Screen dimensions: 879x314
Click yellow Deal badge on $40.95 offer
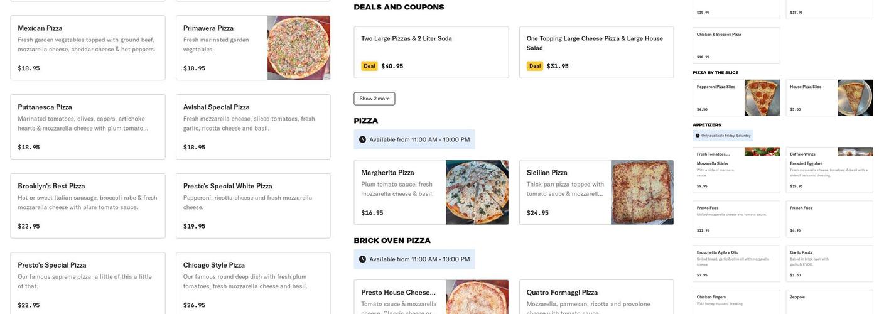(x=369, y=66)
